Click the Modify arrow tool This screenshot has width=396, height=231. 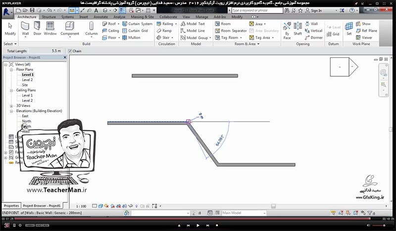tap(10, 29)
